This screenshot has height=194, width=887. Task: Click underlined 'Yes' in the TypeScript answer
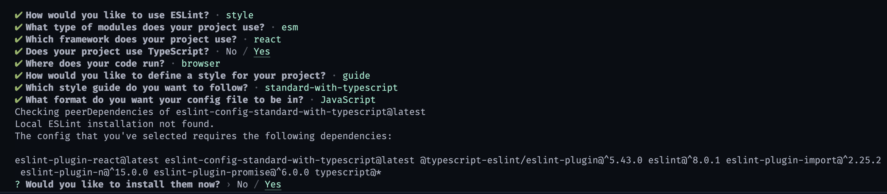click(262, 52)
